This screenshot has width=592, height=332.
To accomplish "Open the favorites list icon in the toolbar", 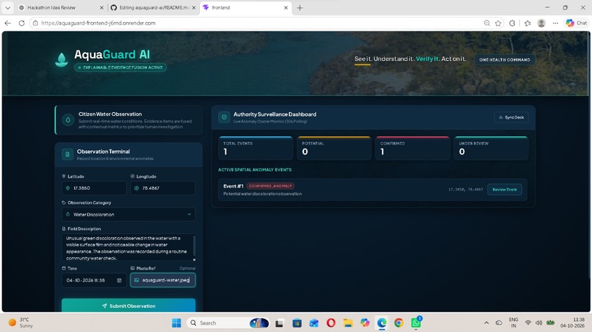I will pyautogui.click(x=528, y=23).
